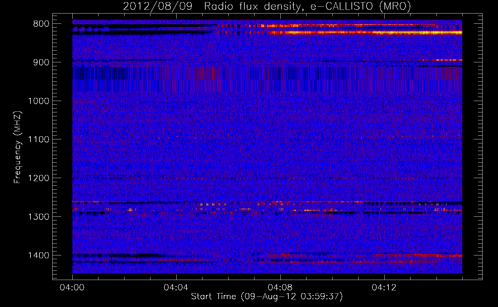Click the 'Frequency (MHZ)' axis title
Viewport: 498px width, 307px height.
tap(18, 147)
